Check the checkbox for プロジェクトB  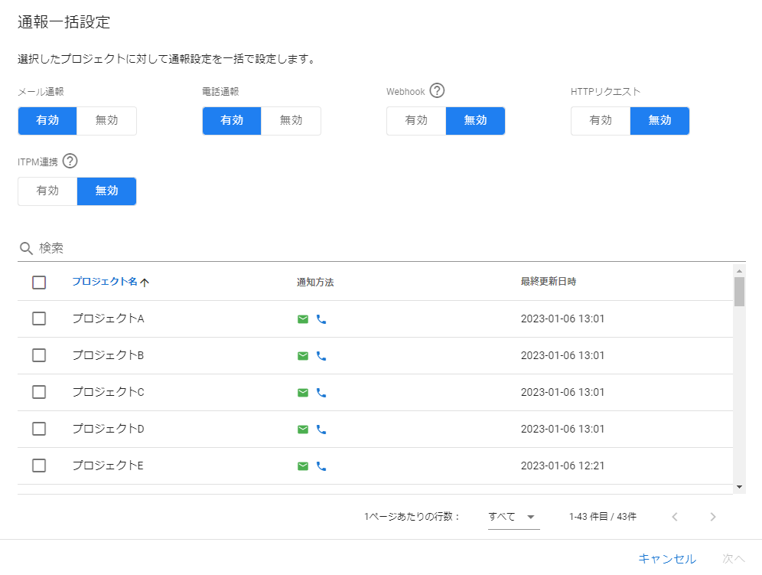[39, 355]
